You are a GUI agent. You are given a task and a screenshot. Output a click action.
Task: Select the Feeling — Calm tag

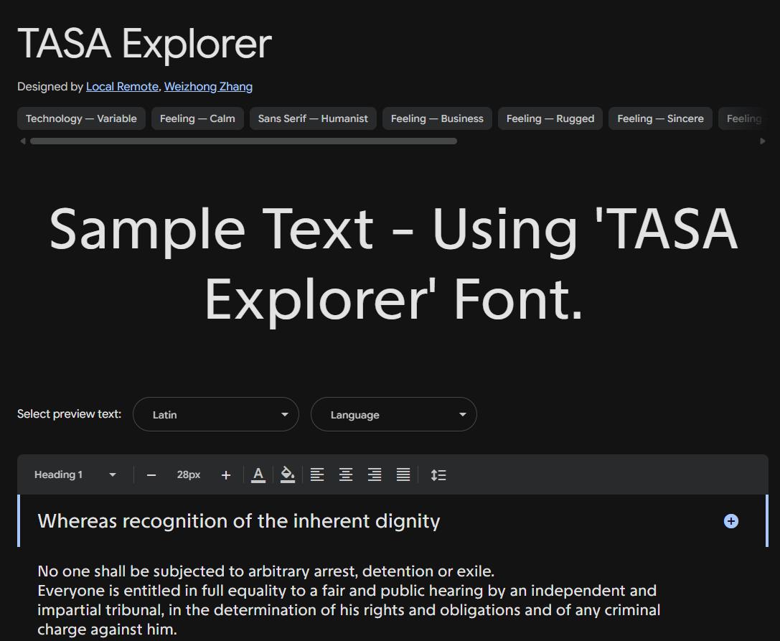coord(197,118)
